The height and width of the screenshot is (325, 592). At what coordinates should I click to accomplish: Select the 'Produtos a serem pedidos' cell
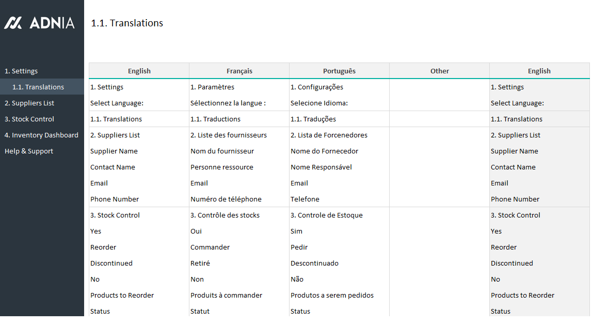332,296
